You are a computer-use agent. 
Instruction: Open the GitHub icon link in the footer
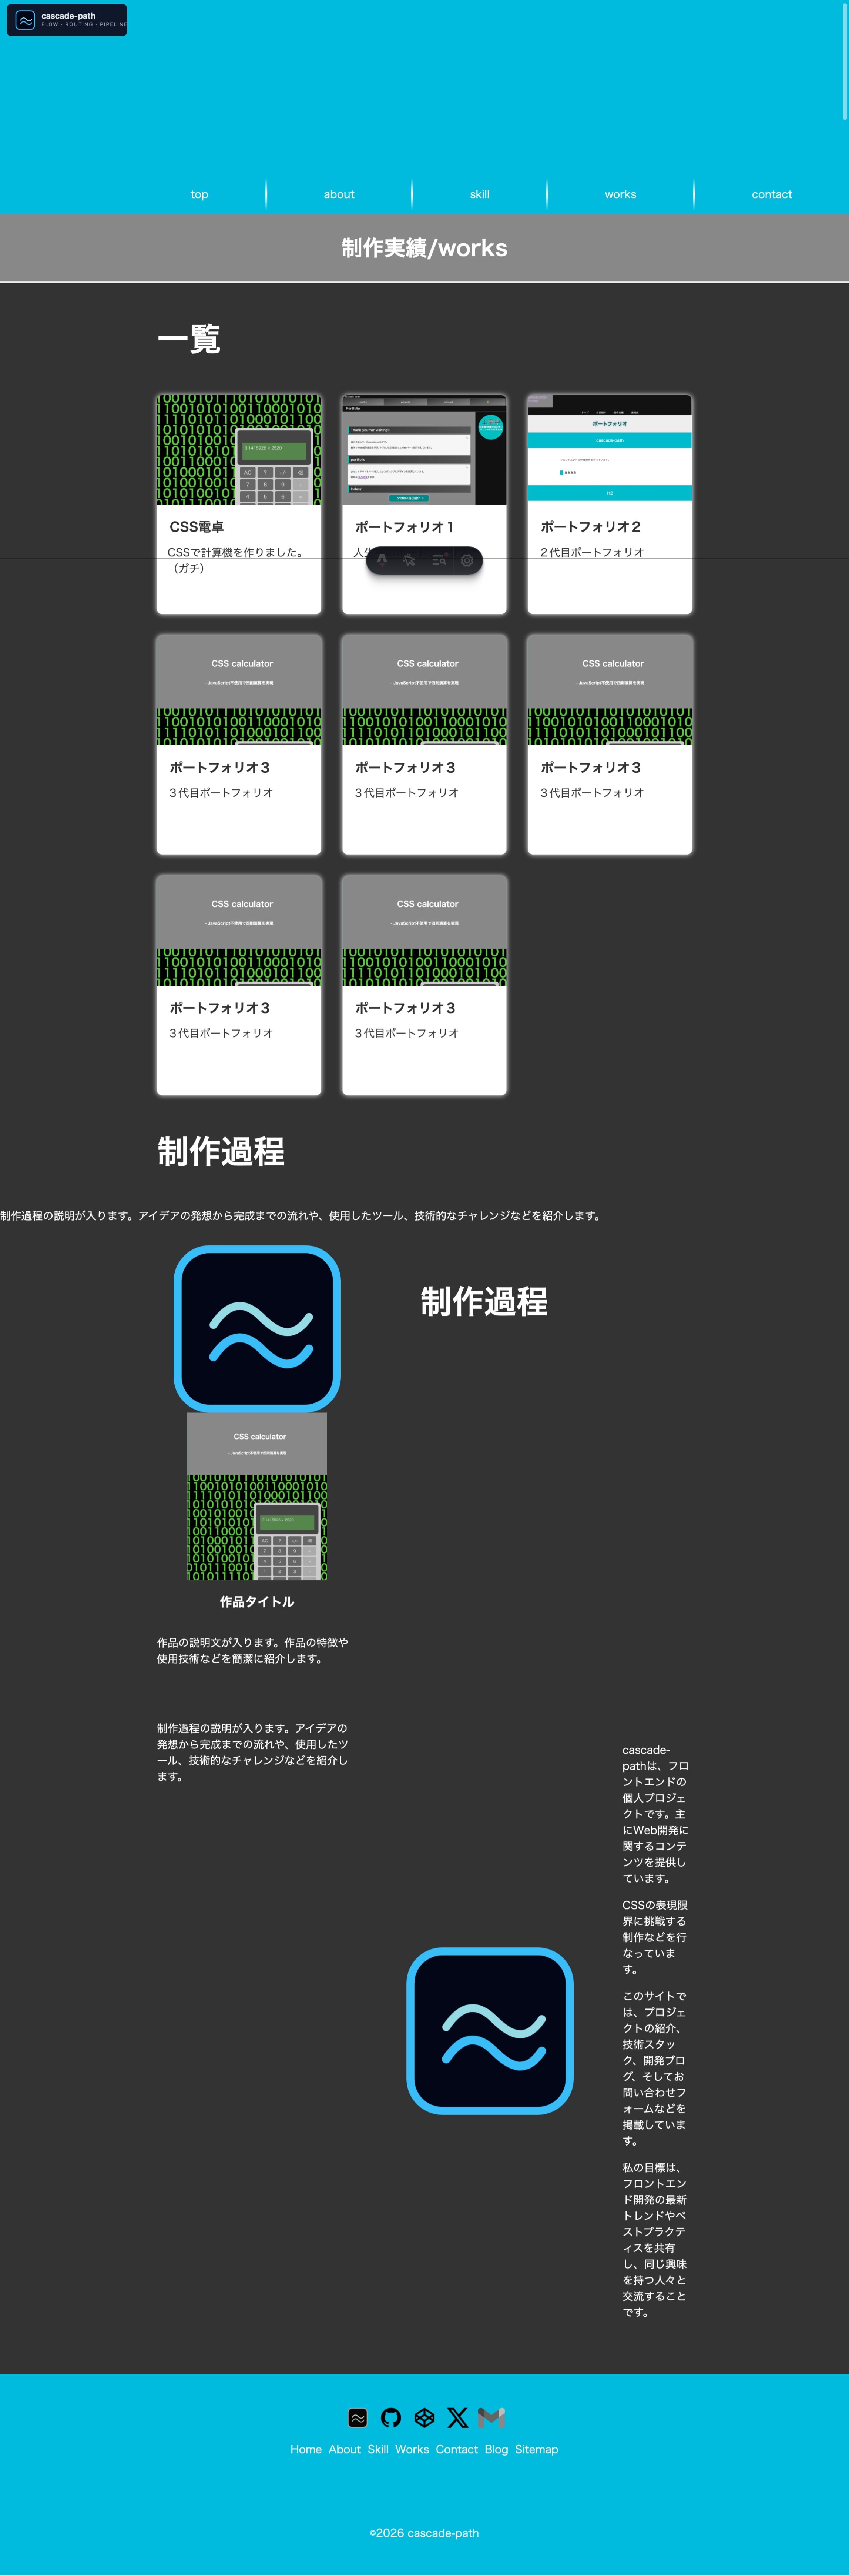390,2417
